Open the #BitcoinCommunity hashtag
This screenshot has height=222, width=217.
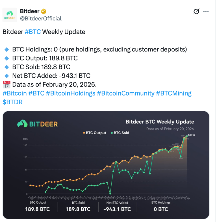[x=126, y=93]
